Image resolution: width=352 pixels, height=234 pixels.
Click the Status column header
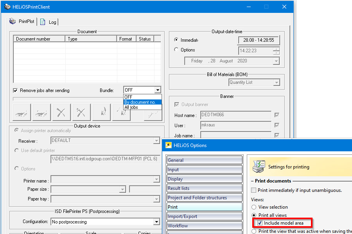[145, 39]
